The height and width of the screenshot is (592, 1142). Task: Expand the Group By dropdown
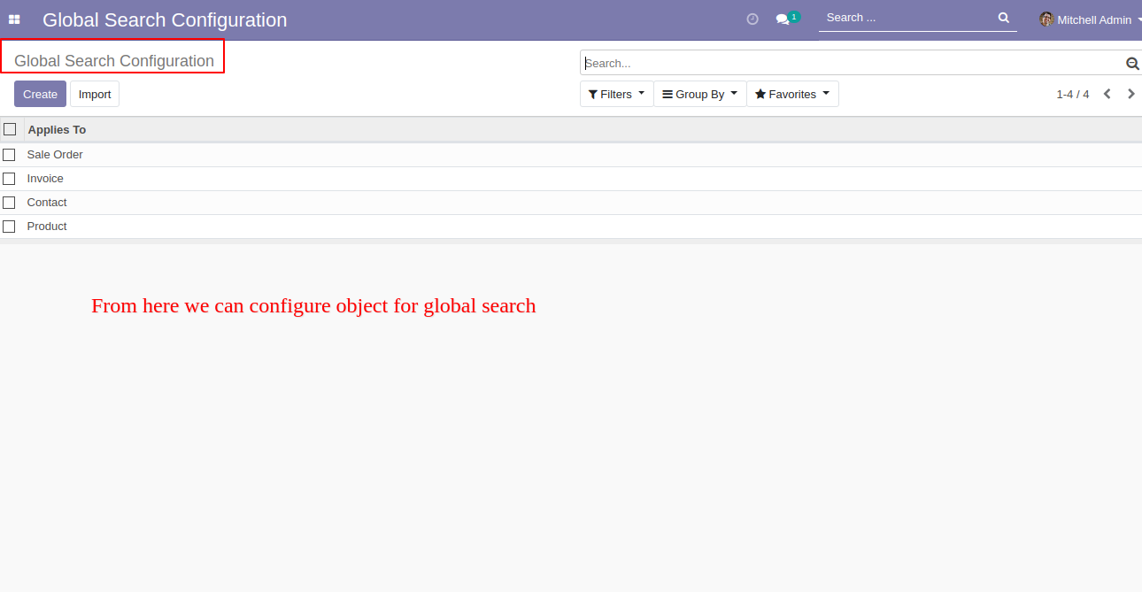coord(699,94)
